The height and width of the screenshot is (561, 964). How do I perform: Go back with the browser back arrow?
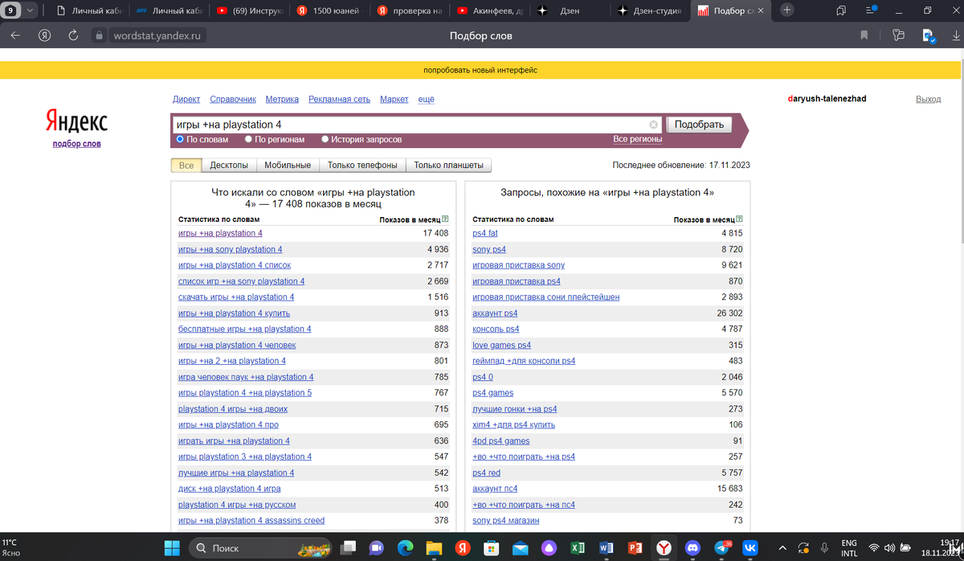point(15,35)
